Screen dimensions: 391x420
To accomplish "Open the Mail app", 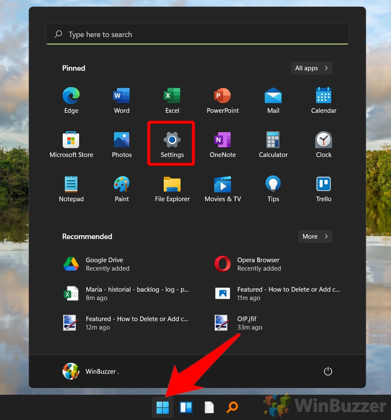I will pos(273,100).
